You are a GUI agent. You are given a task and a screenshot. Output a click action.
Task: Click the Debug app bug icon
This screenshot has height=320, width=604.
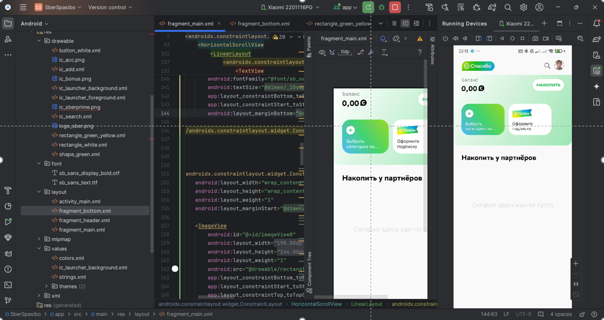coord(382,7)
